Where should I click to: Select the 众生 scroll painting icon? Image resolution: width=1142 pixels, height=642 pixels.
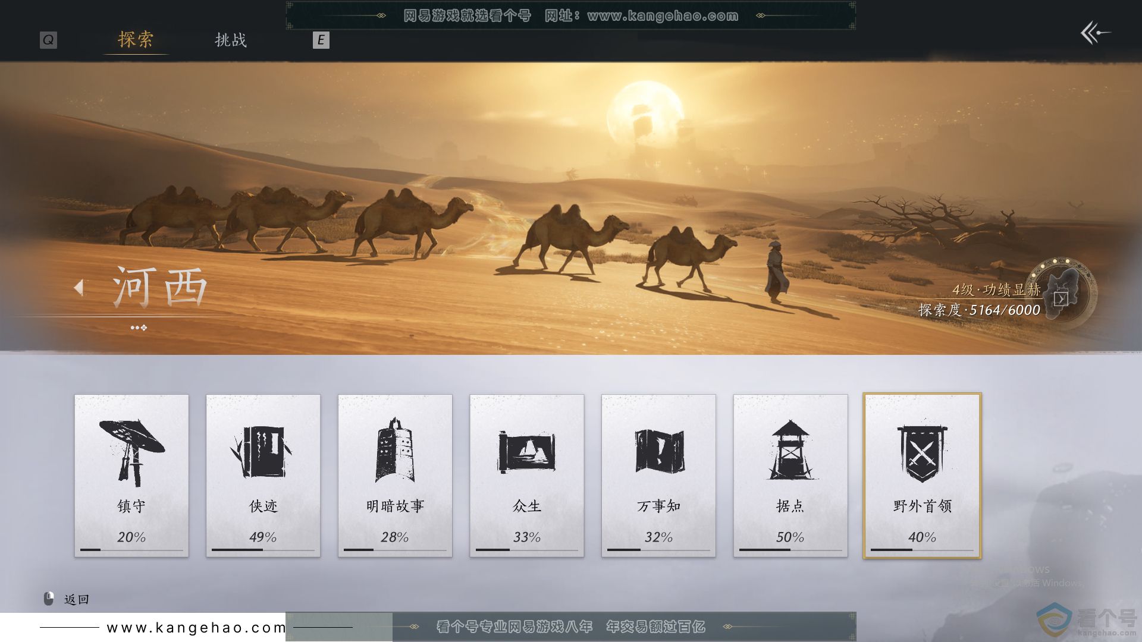[x=526, y=452]
